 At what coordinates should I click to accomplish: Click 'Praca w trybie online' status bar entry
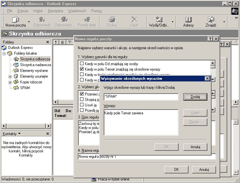[114, 179]
